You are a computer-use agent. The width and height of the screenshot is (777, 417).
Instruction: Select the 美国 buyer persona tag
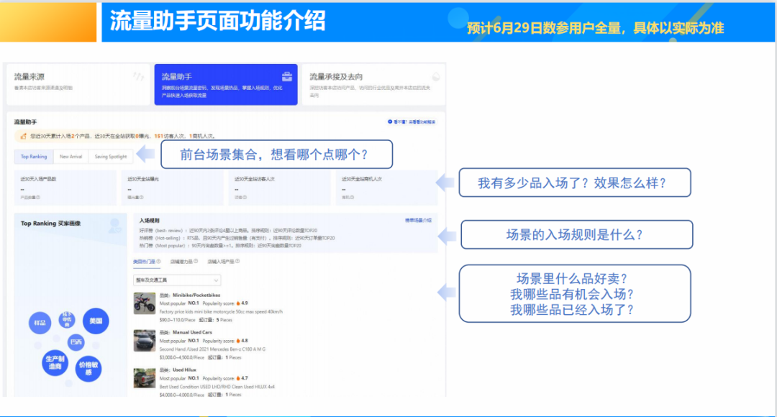[95, 321]
